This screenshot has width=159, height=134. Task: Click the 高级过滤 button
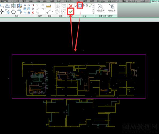(112, 8)
